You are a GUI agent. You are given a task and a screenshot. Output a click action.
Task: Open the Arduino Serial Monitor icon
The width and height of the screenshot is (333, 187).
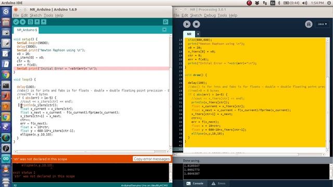point(165,22)
